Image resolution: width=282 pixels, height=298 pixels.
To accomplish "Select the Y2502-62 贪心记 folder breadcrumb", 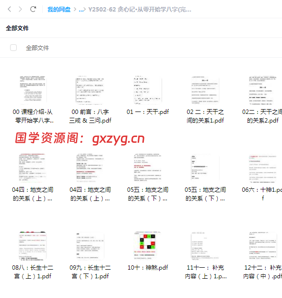I will coord(140,9).
